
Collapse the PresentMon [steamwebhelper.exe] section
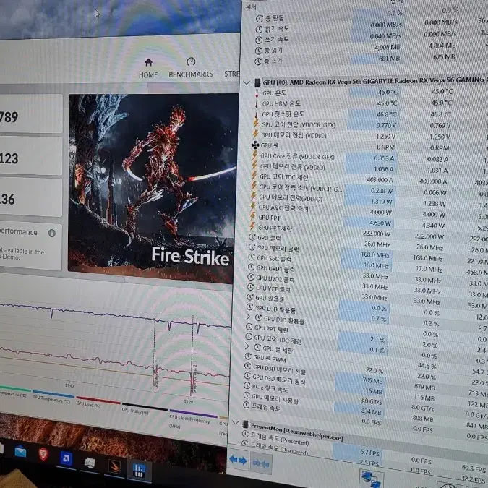[x=236, y=423]
